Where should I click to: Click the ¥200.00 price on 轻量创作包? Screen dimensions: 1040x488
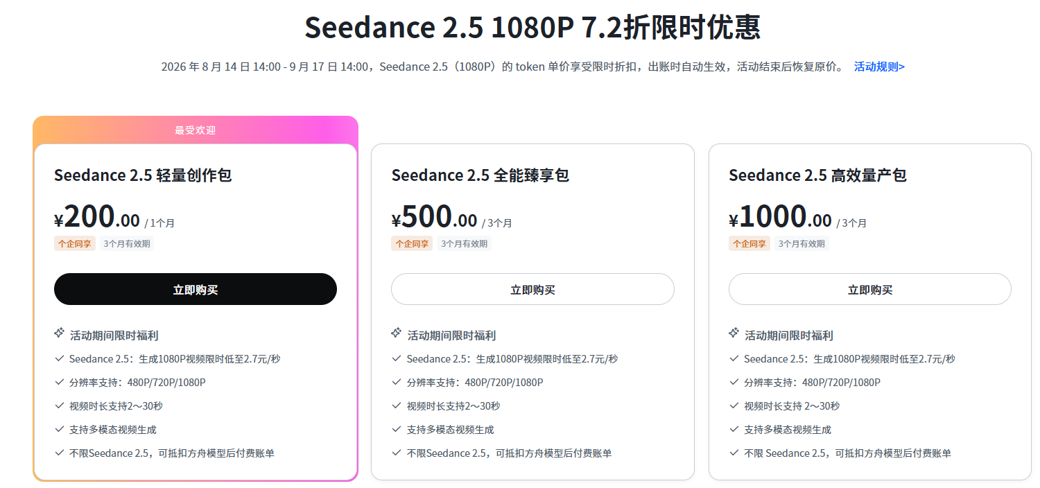tap(97, 217)
